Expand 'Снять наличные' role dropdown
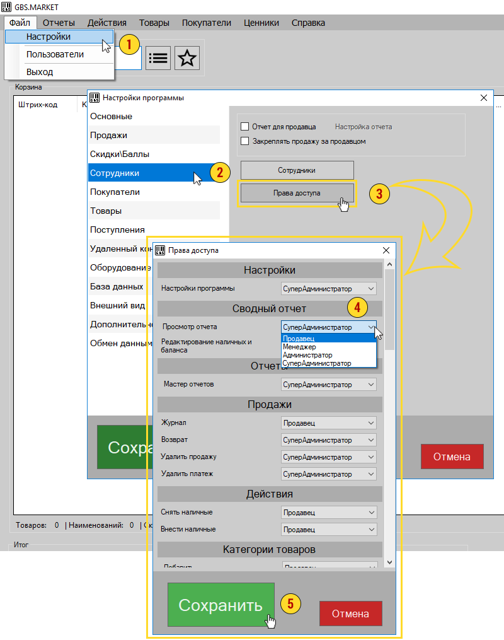This screenshot has height=640, width=504. (329, 512)
